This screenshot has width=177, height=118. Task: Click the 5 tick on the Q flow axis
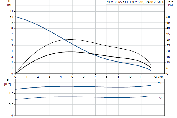tap(73, 76)
